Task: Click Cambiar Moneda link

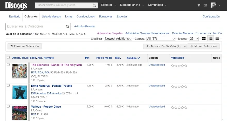Action: coord(182,33)
